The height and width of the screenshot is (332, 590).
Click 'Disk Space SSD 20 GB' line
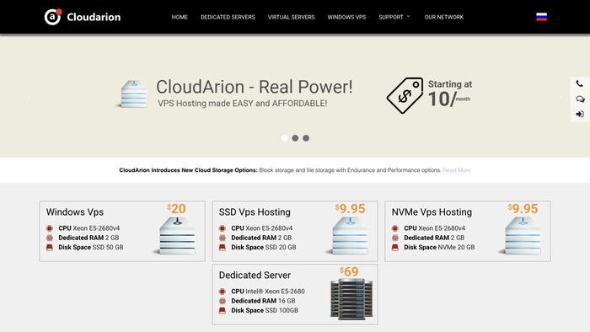tap(263, 248)
